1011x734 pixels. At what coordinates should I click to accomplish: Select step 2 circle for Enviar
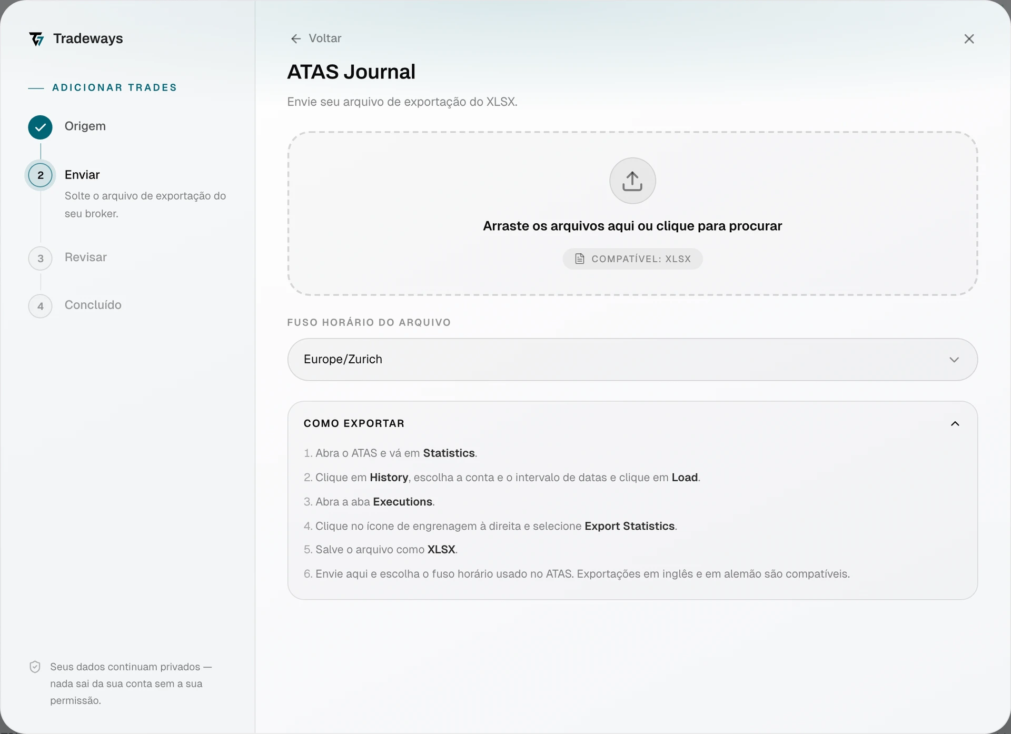[40, 175]
